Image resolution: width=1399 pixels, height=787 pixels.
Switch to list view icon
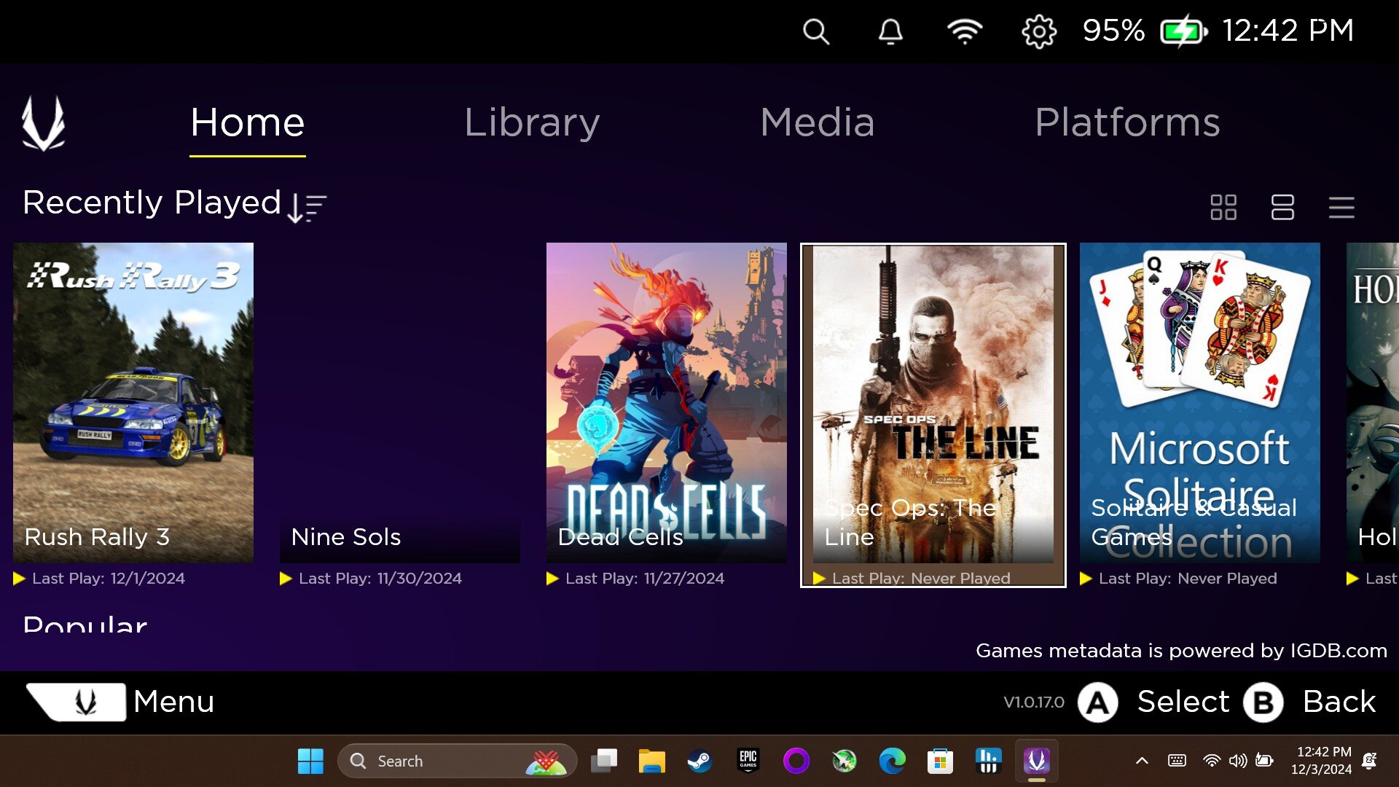(1341, 207)
